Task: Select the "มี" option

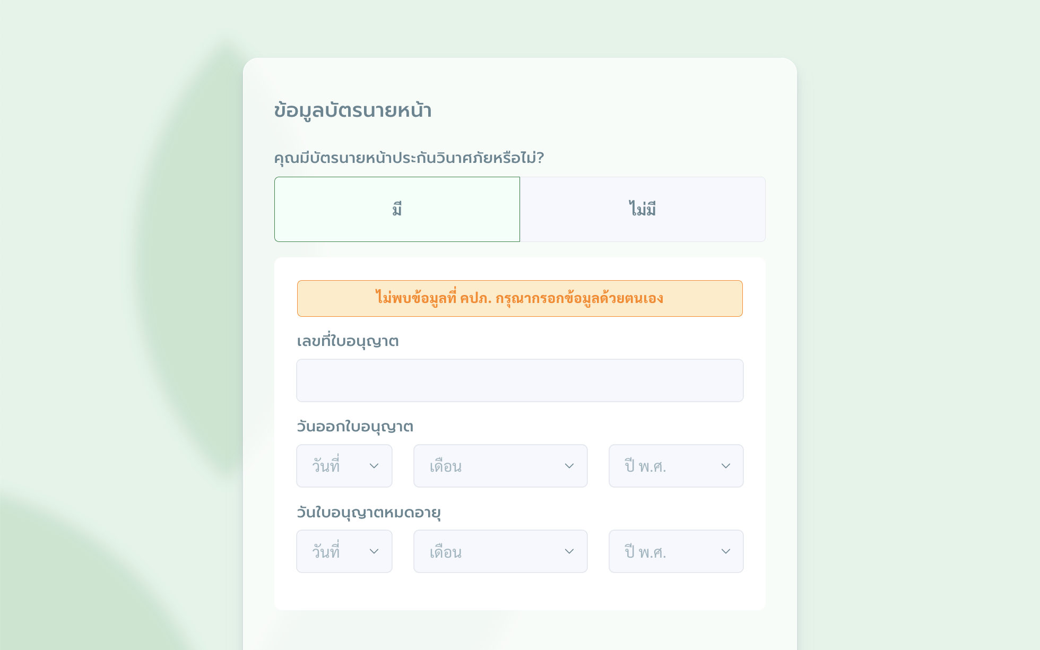Action: click(x=397, y=209)
